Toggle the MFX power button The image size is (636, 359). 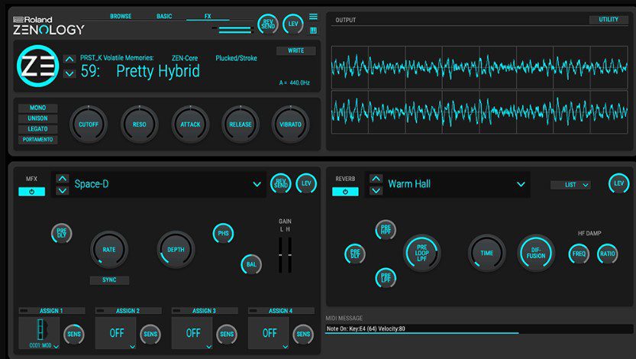[x=31, y=192]
